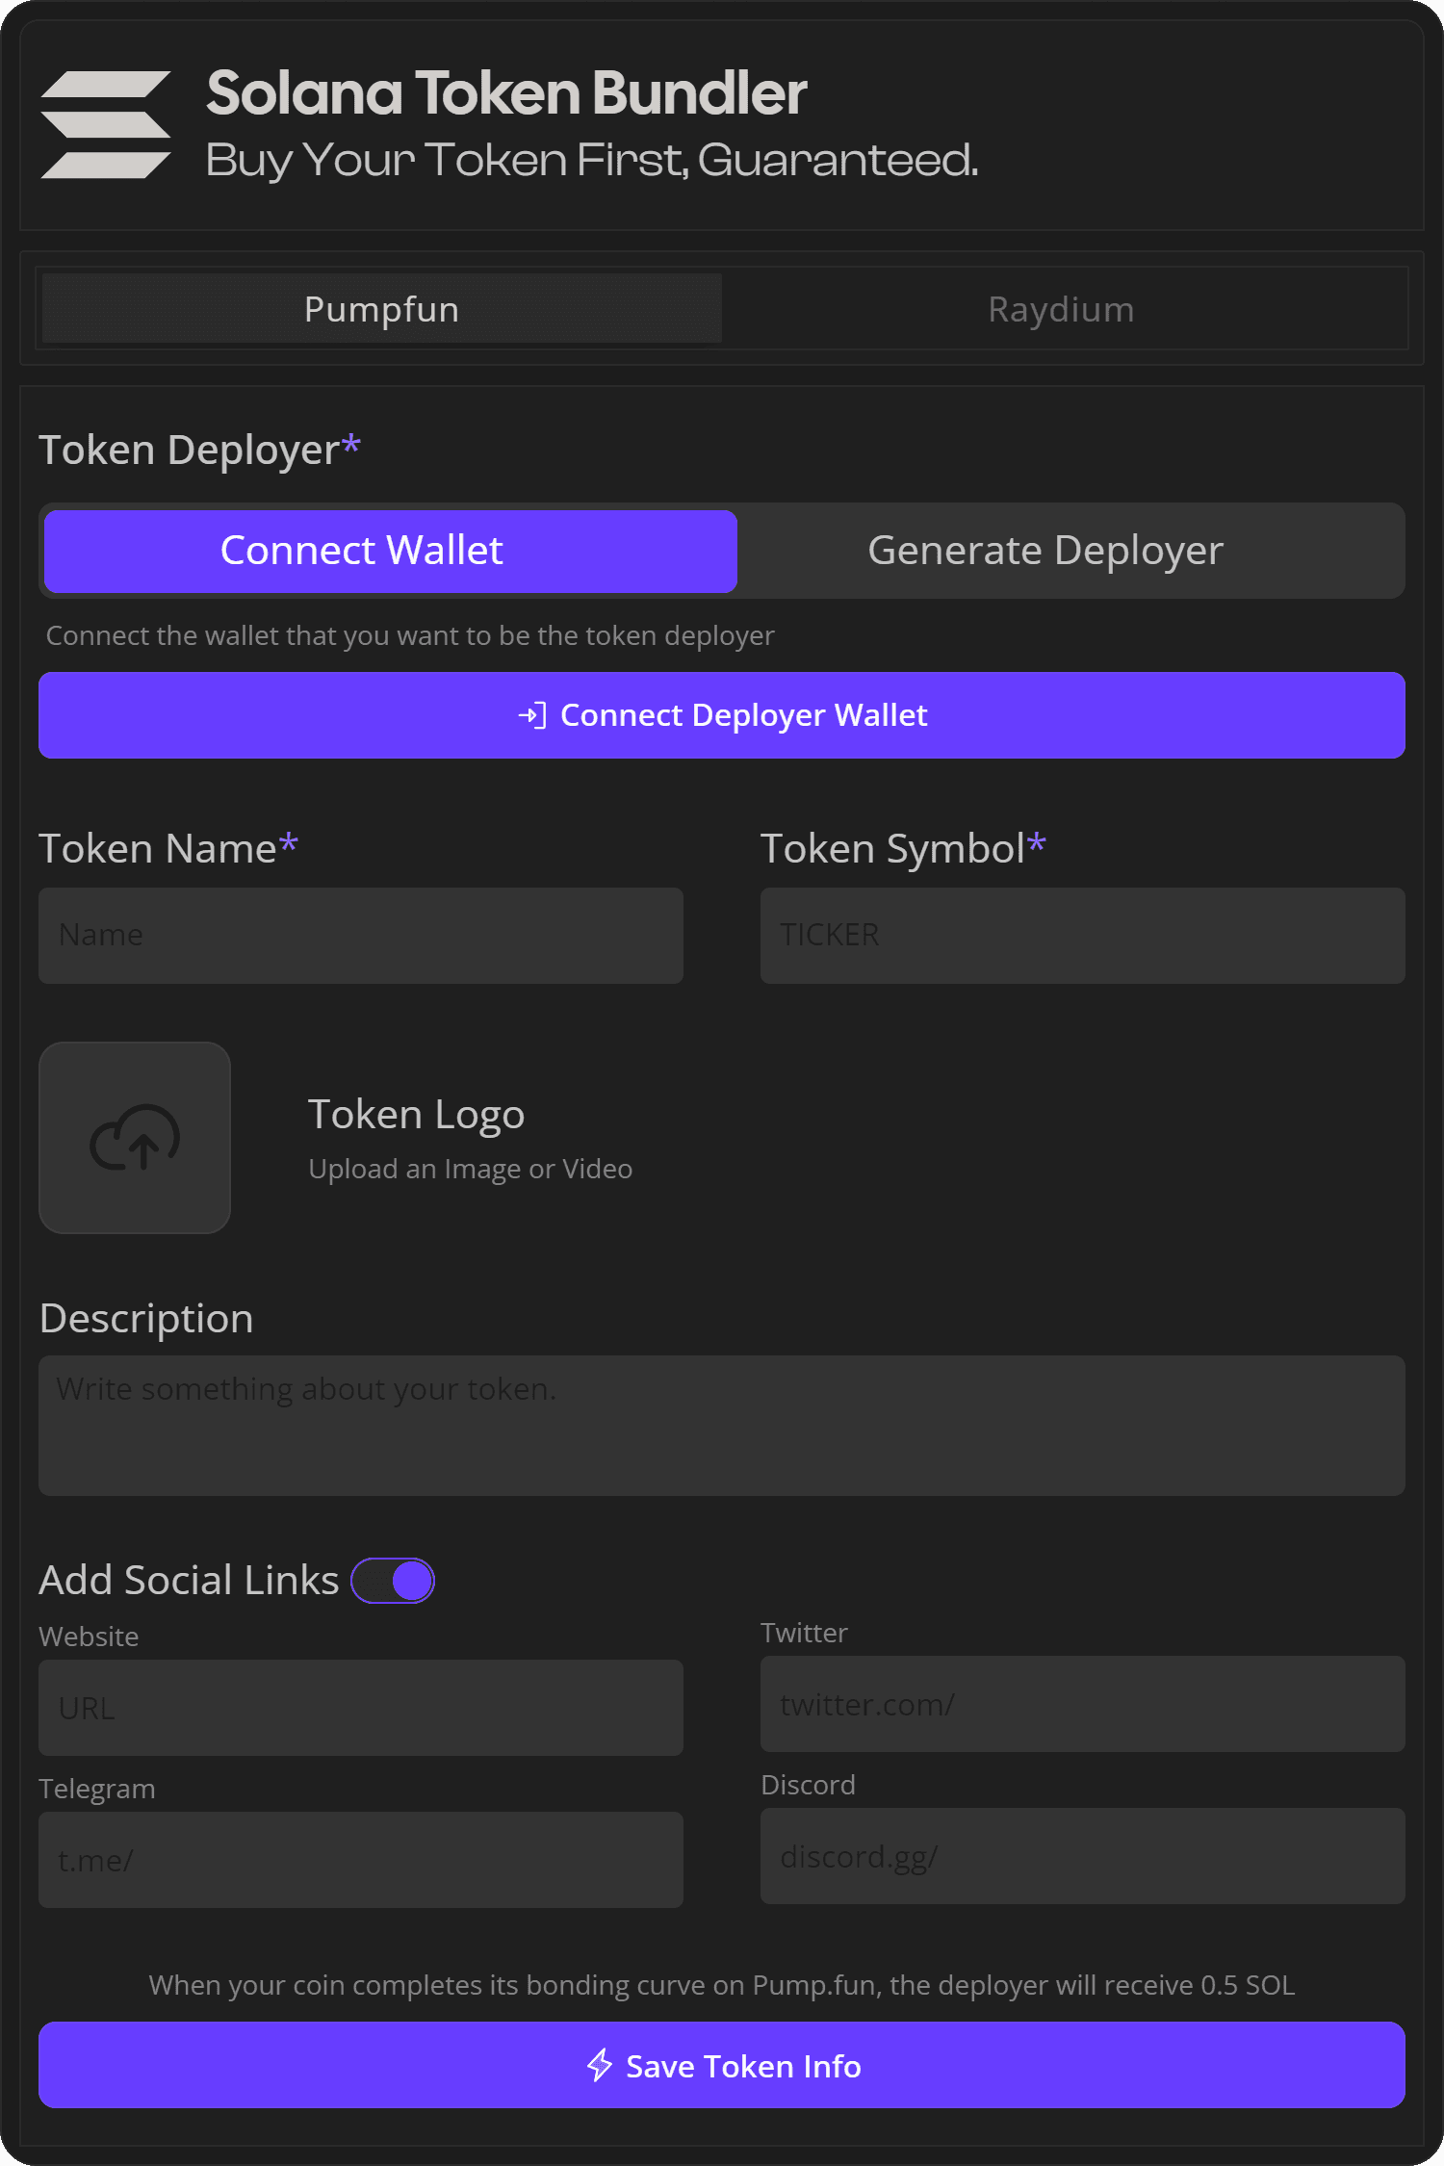The image size is (1444, 2166).
Task: Toggle the Add Social Links switch
Action: (393, 1581)
